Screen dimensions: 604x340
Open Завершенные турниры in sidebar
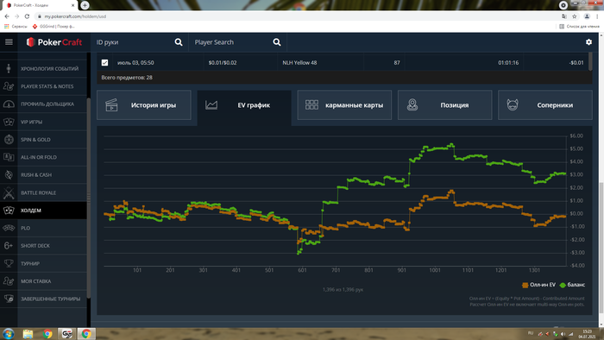point(43,299)
